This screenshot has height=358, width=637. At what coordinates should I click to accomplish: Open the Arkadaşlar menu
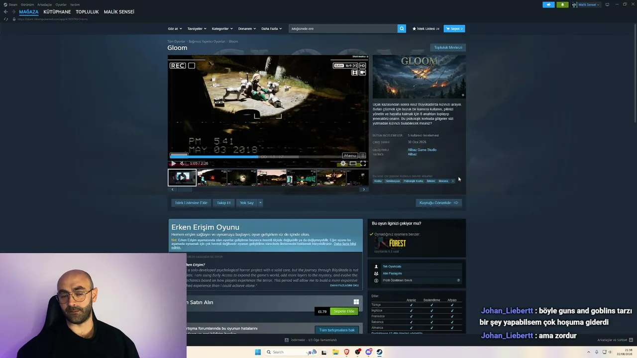click(x=45, y=4)
